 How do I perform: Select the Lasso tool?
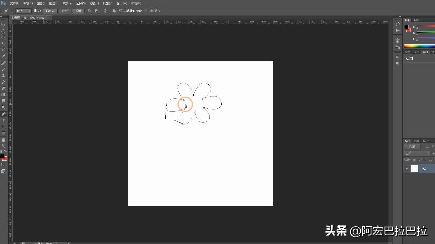(x=3, y=37)
